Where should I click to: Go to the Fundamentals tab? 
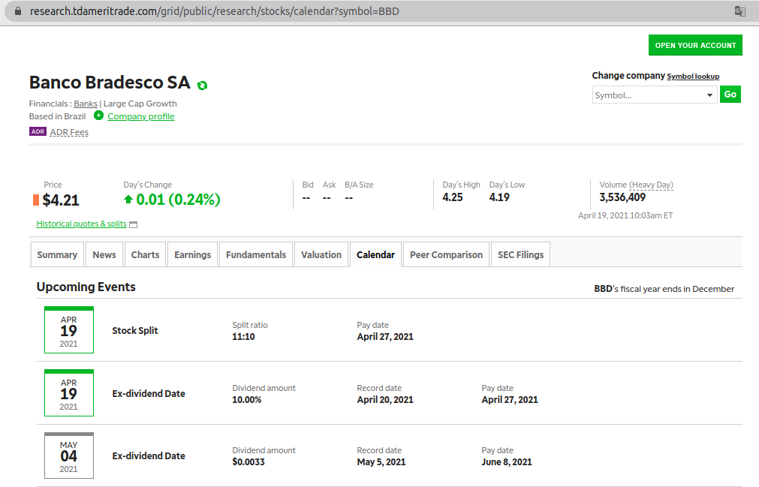click(256, 254)
